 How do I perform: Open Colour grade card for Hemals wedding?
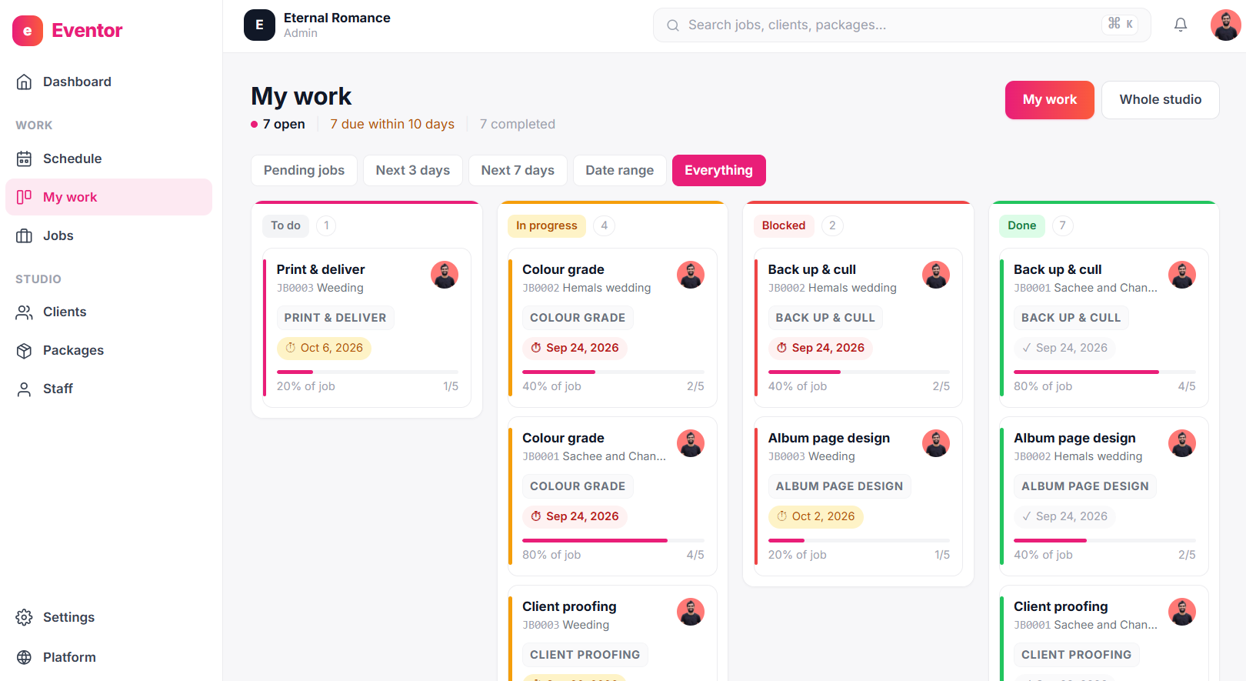(613, 327)
